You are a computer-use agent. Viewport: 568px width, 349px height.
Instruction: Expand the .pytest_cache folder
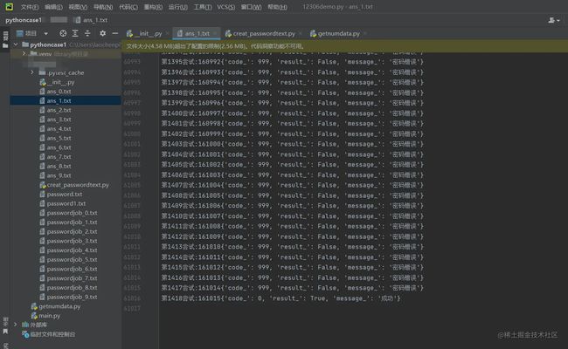[x=31, y=72]
